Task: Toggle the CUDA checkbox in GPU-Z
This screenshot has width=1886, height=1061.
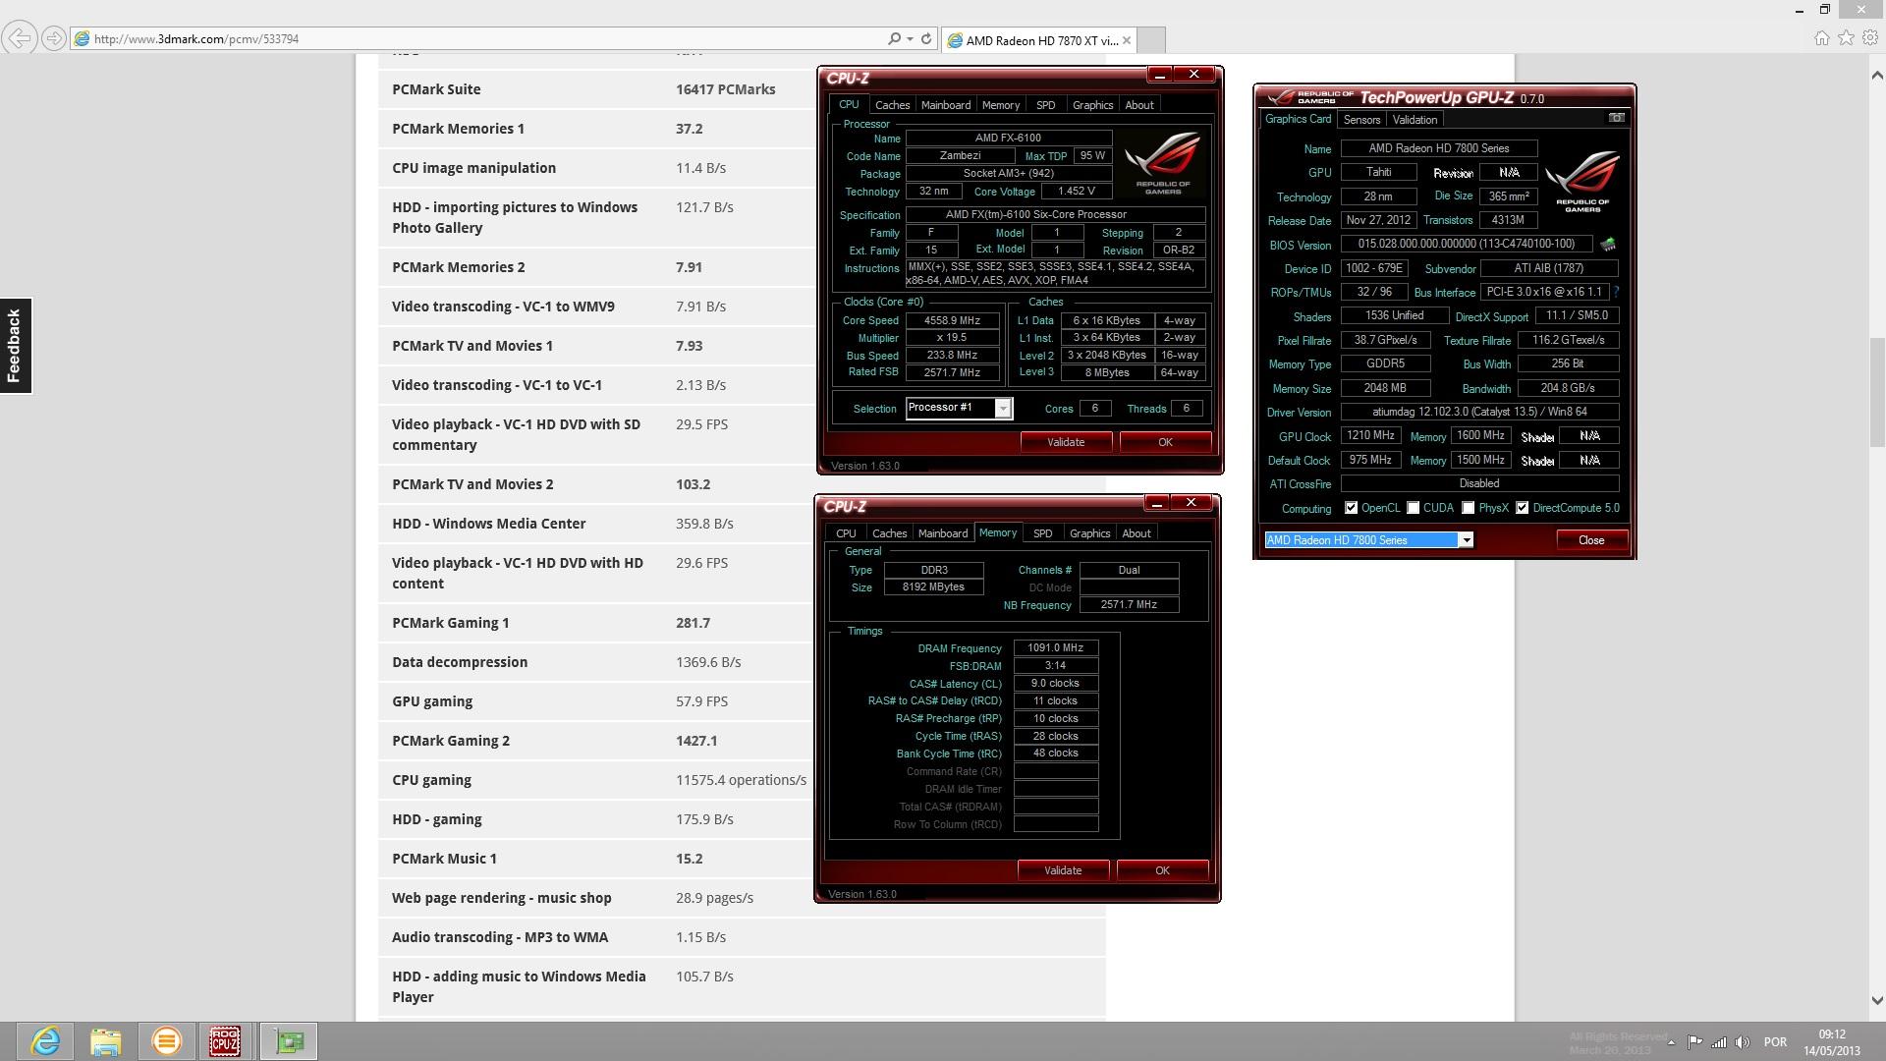Action: point(1413,508)
